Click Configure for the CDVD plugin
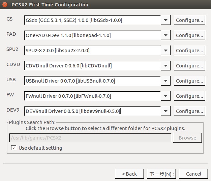Viewport: 211px width, 181px height. point(189,66)
